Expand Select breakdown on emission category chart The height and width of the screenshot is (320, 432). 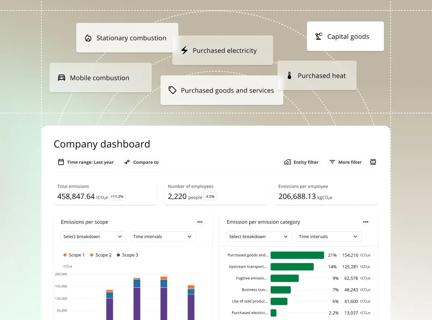pyautogui.click(x=259, y=236)
